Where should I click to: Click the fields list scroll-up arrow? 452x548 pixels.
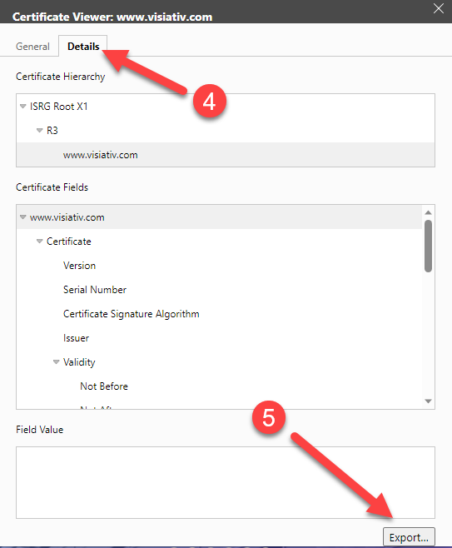coord(428,212)
